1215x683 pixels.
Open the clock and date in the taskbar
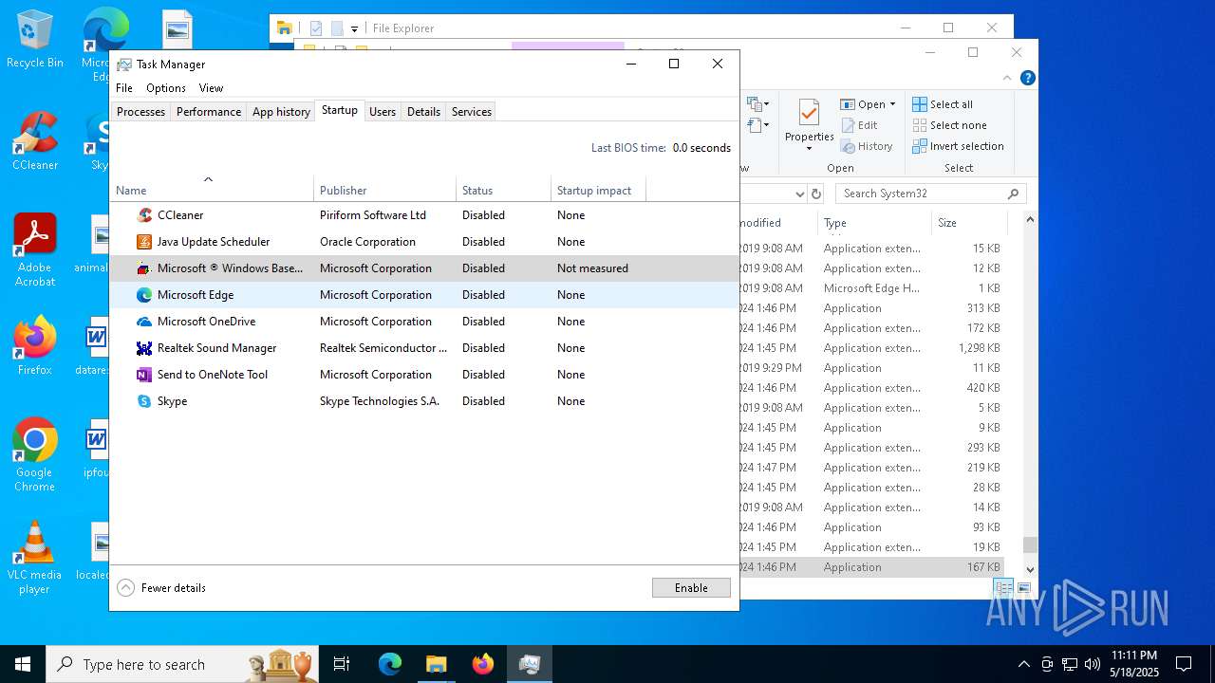(1134, 664)
